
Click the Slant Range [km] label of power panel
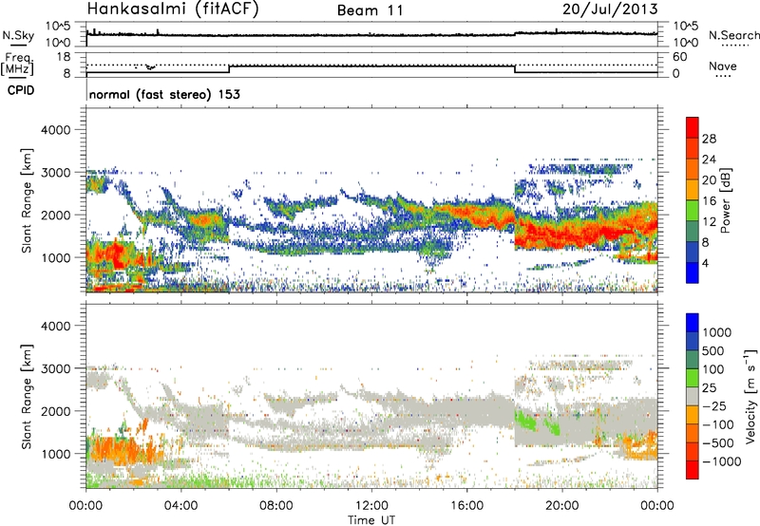point(27,200)
